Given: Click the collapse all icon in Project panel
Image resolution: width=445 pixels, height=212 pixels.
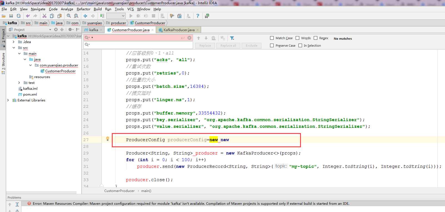Looking at the screenshot, I should 62,29.
